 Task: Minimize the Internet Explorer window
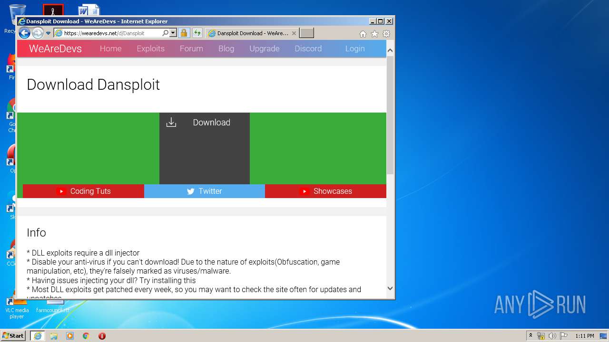pyautogui.click(x=372, y=21)
